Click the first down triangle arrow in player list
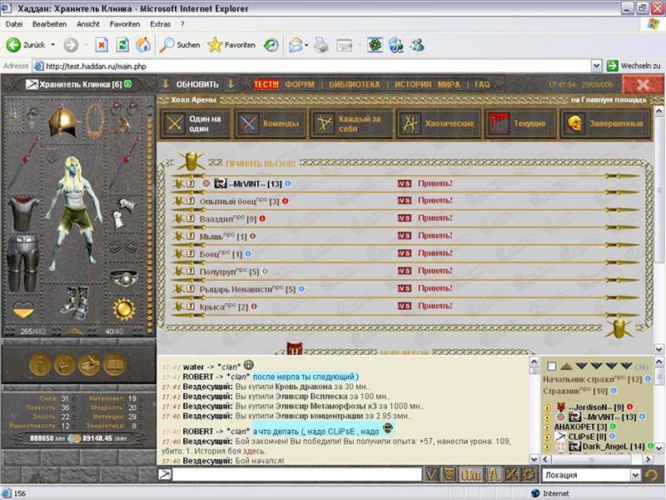Viewport: 666px width, 500px height. pos(581,366)
